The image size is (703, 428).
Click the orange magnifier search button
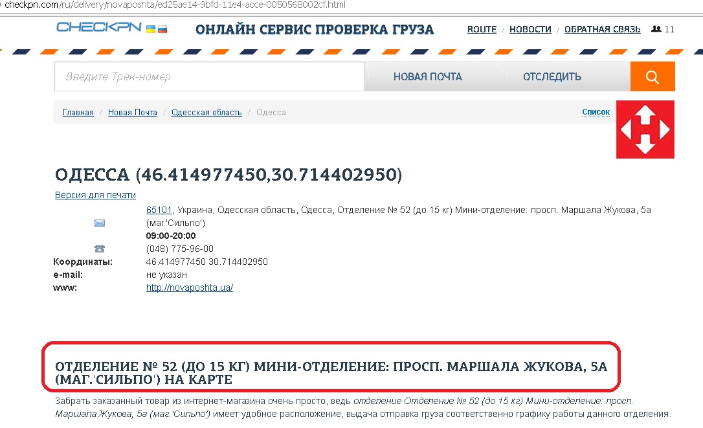point(652,77)
